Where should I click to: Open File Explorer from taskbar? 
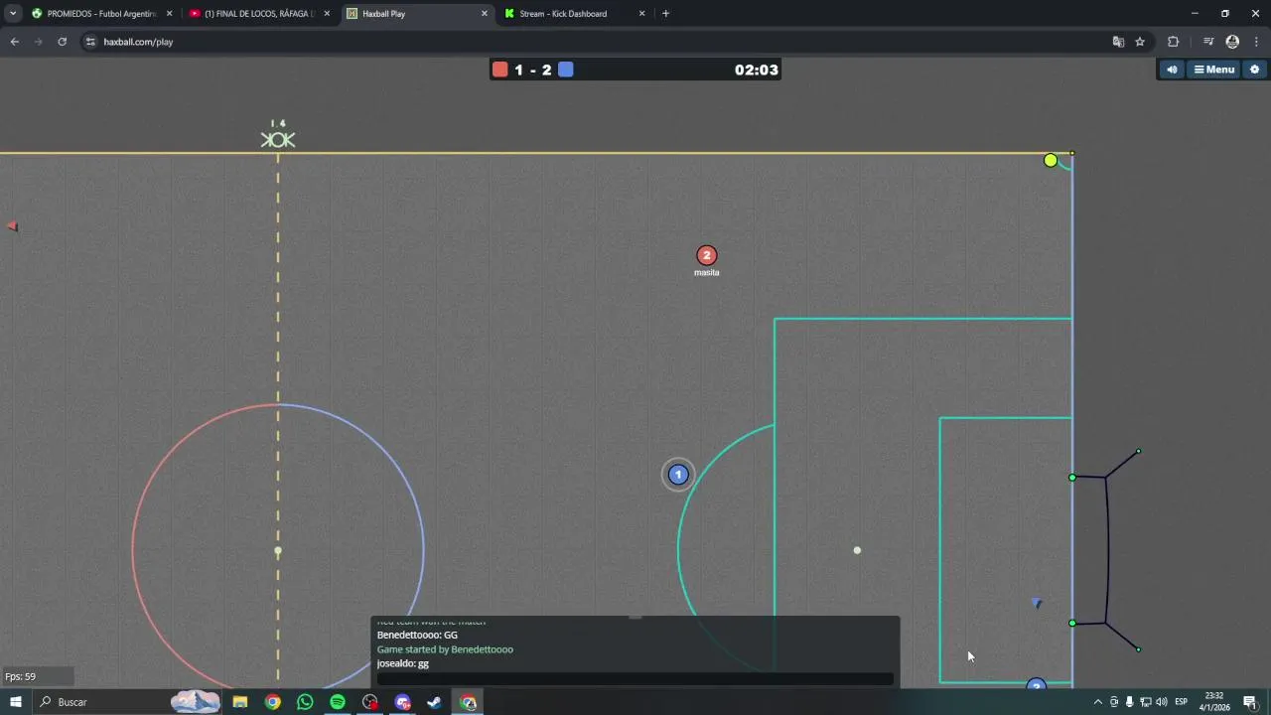(240, 702)
